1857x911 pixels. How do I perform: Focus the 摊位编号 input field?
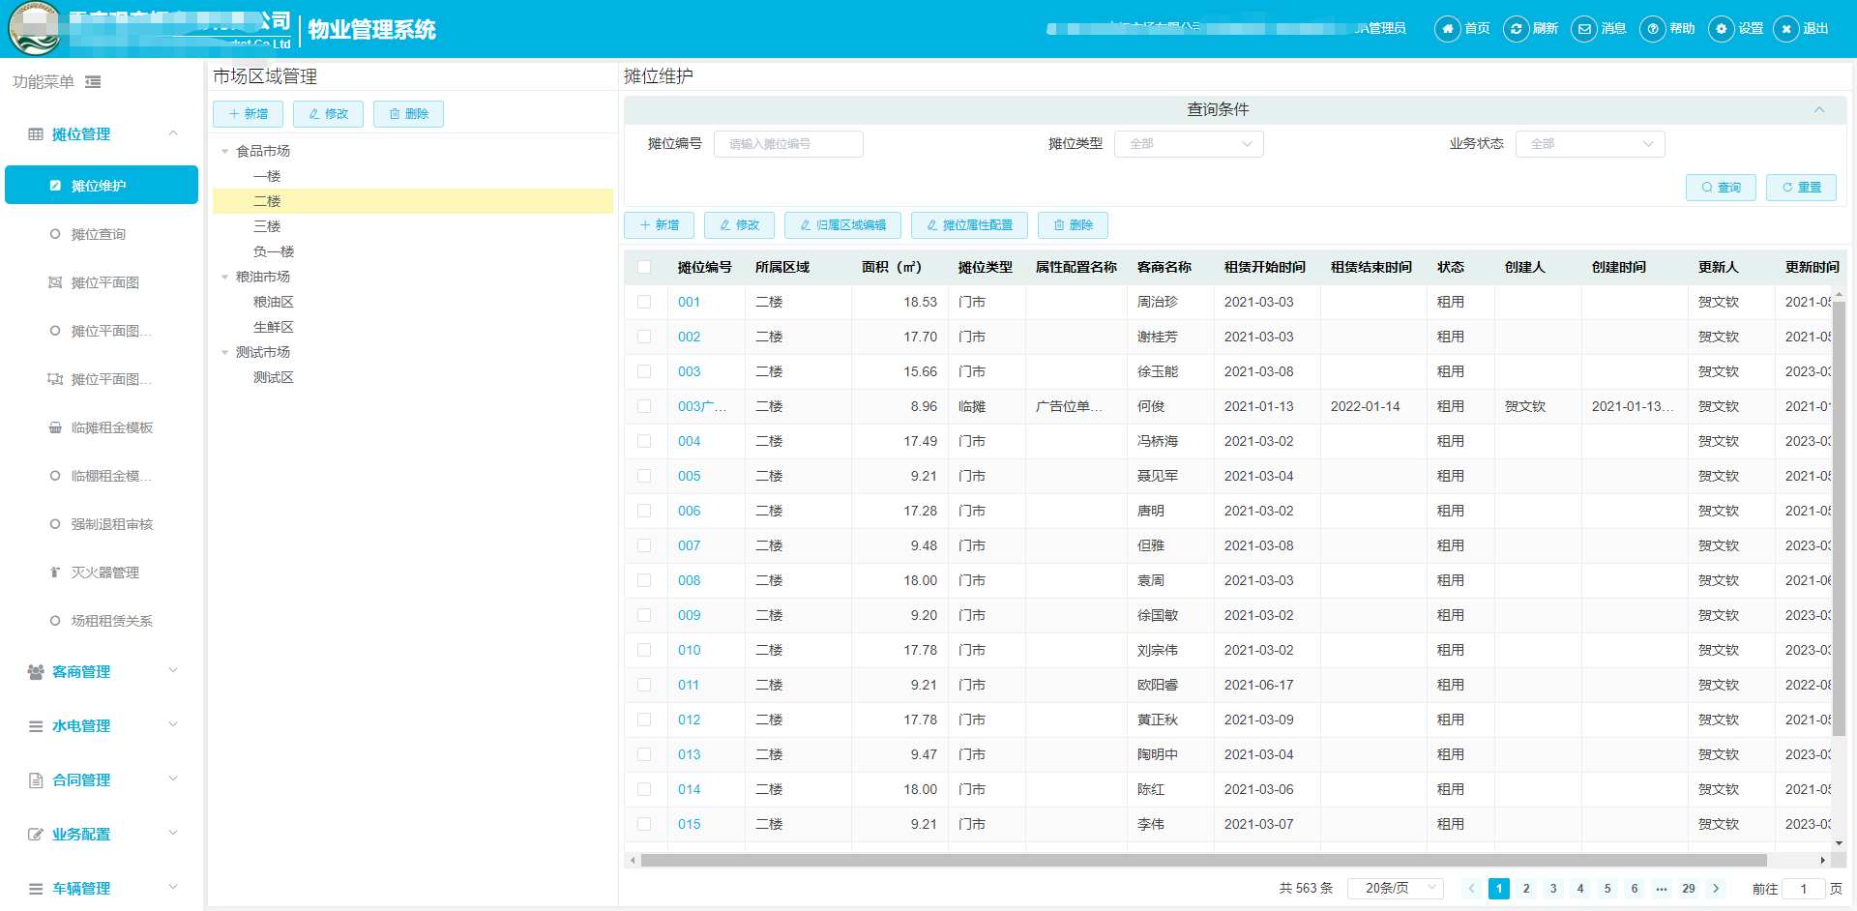pyautogui.click(x=788, y=144)
